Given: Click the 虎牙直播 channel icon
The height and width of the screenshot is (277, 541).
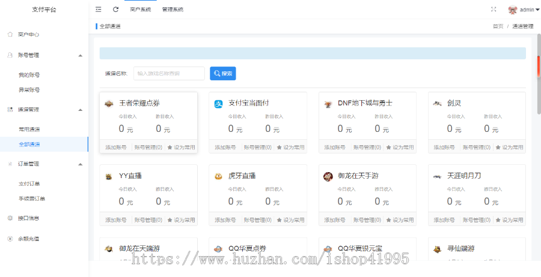Looking at the screenshot, I should tap(218, 176).
